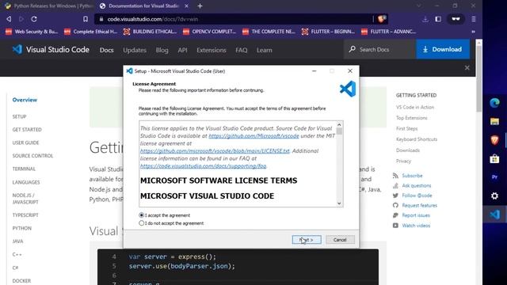Click the Ask questions icon
Viewport: 507px width, 285px height.
click(395, 185)
